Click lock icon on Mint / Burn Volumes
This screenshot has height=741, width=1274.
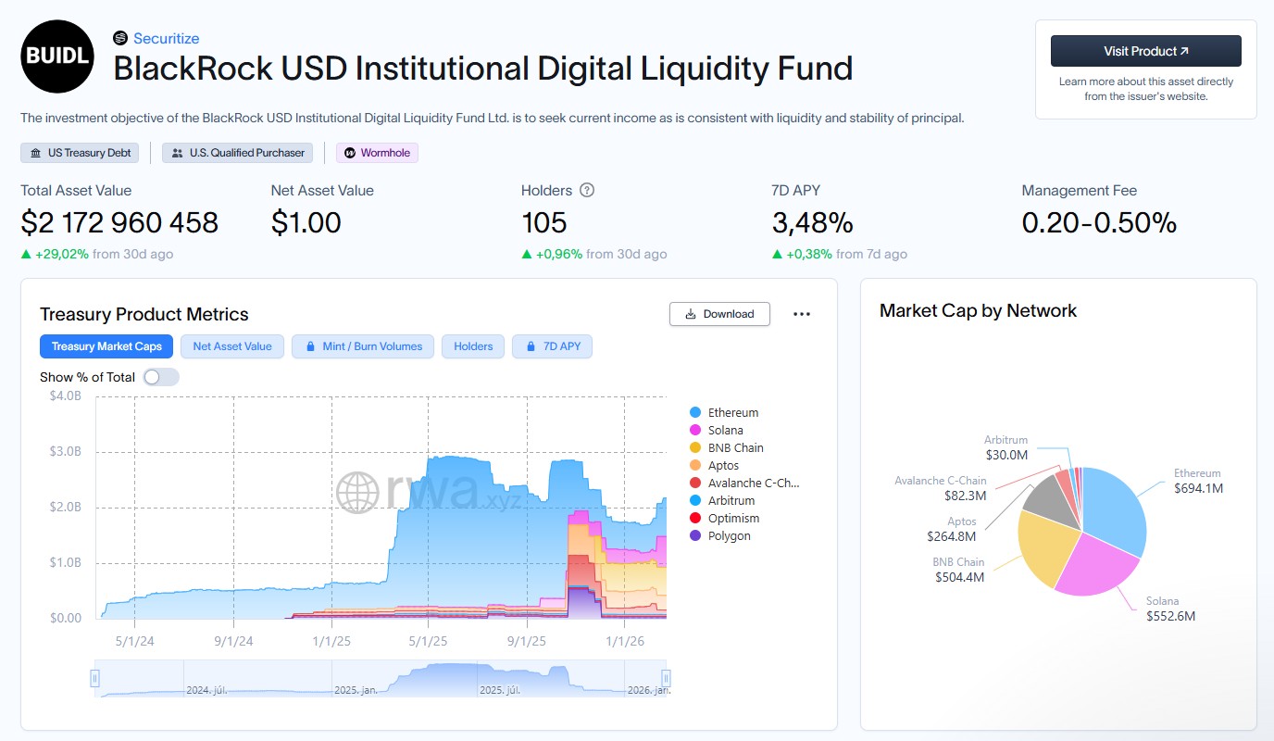[x=310, y=346]
